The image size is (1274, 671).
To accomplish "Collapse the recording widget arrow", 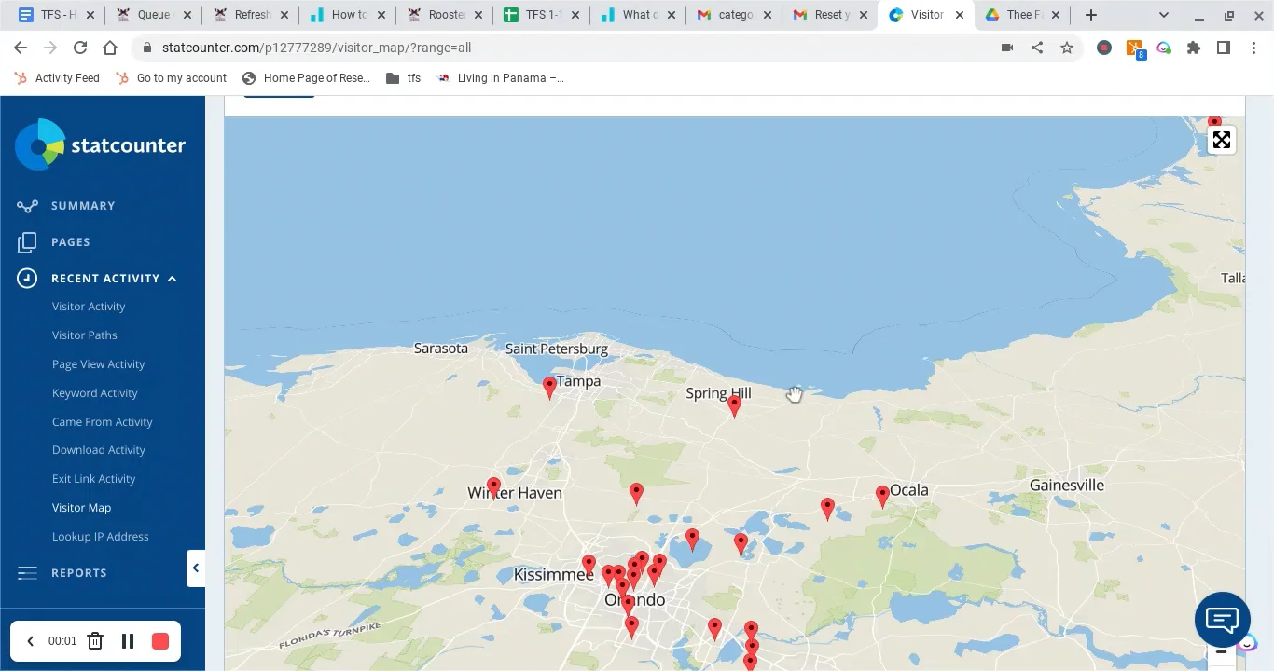I will click(30, 641).
